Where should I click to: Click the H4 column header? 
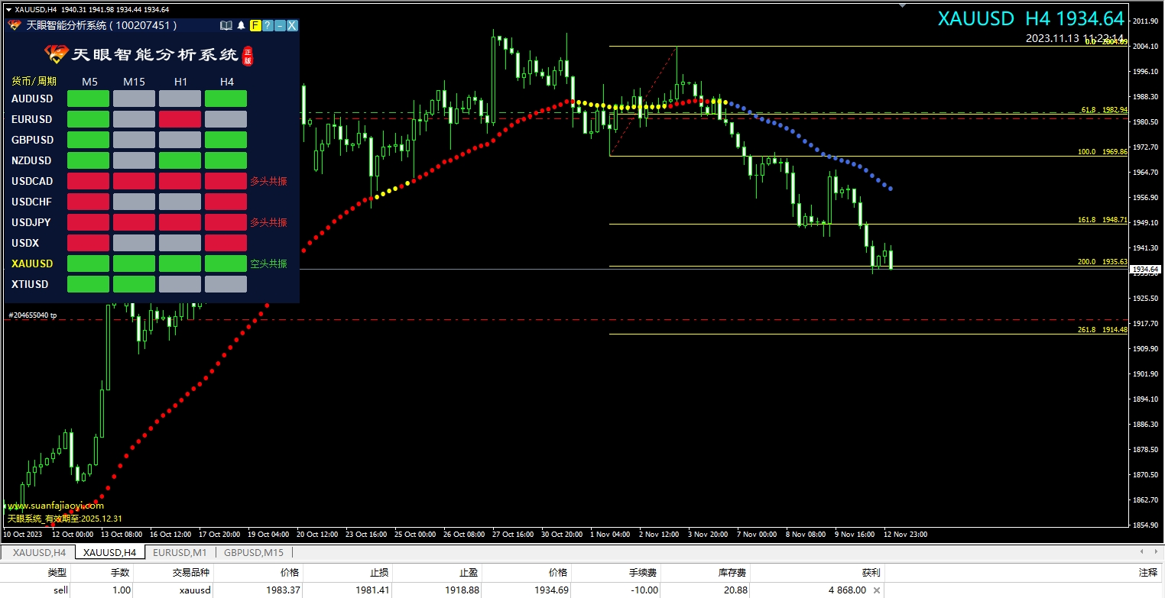click(226, 82)
